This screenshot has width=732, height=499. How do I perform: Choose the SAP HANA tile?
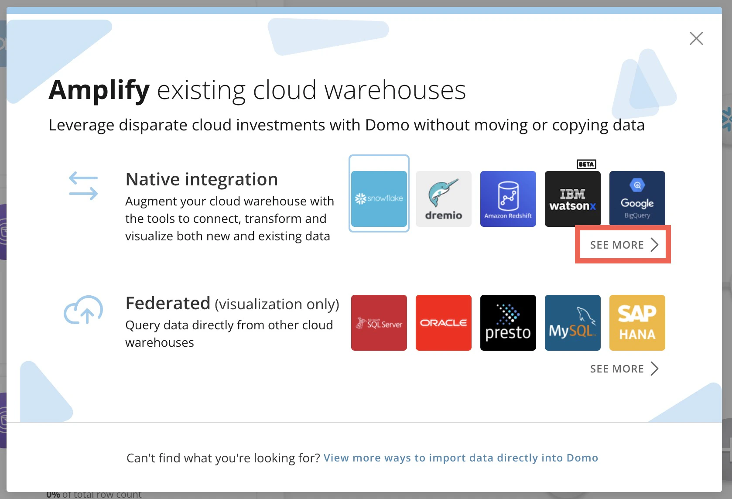[x=637, y=323]
